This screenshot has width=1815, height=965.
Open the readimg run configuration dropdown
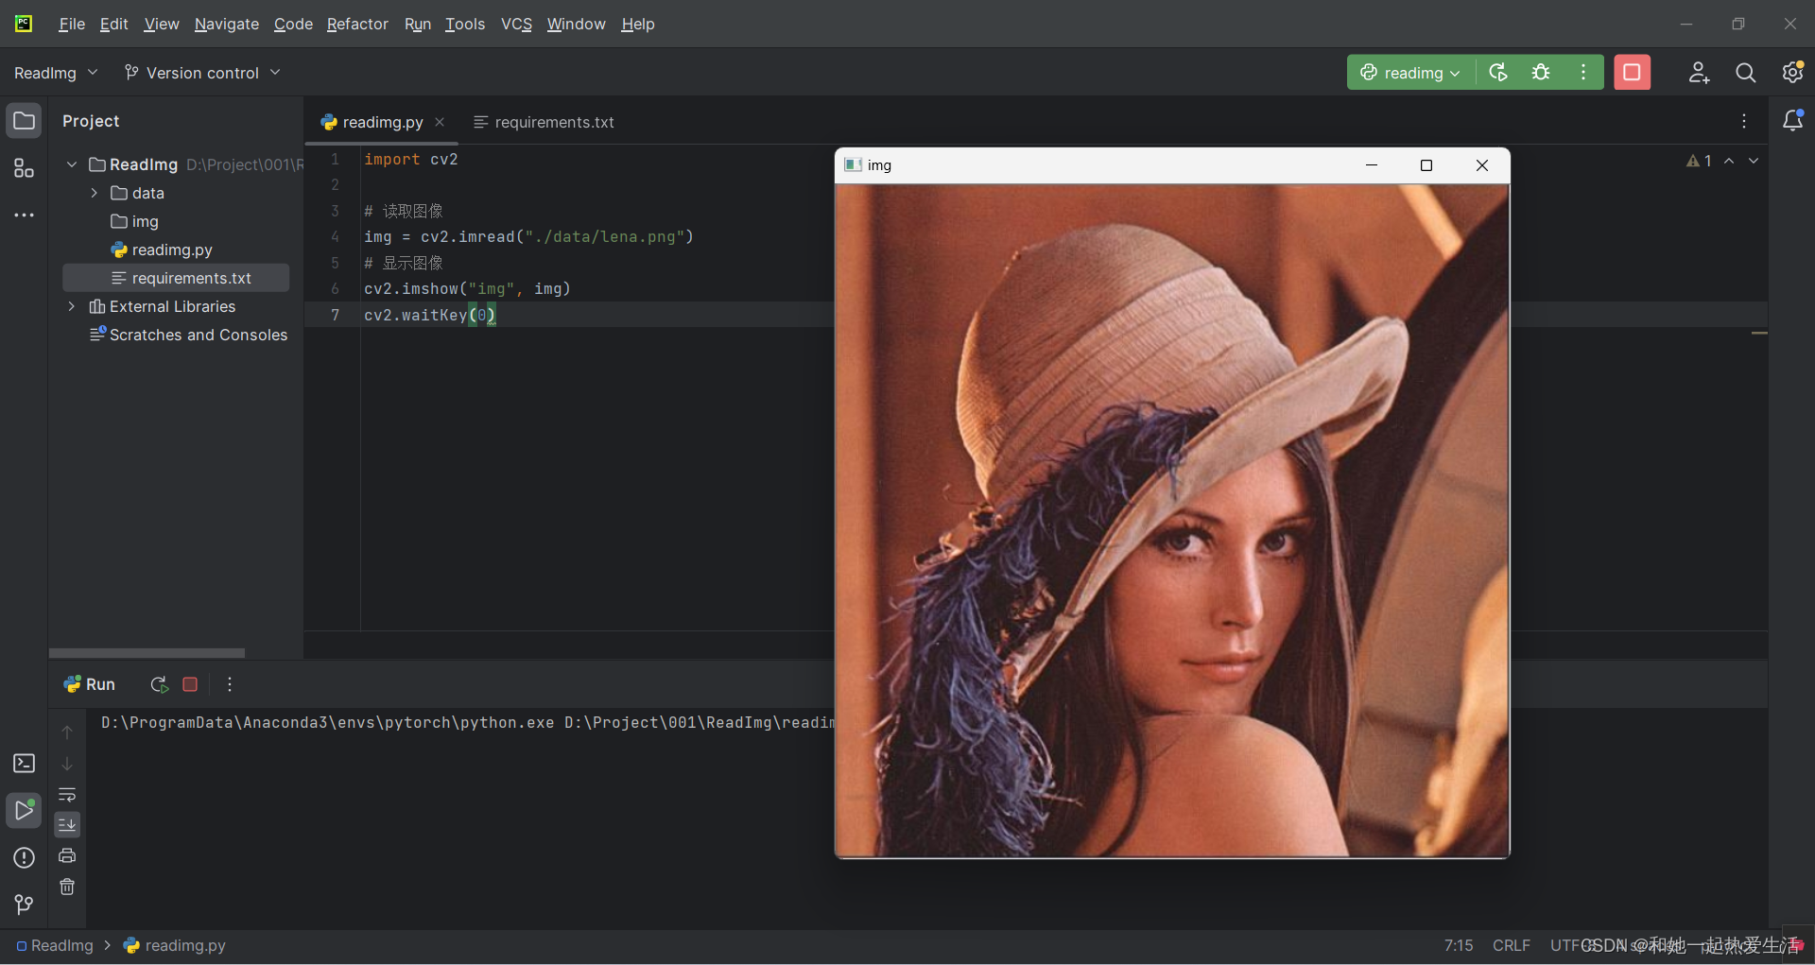(1410, 73)
